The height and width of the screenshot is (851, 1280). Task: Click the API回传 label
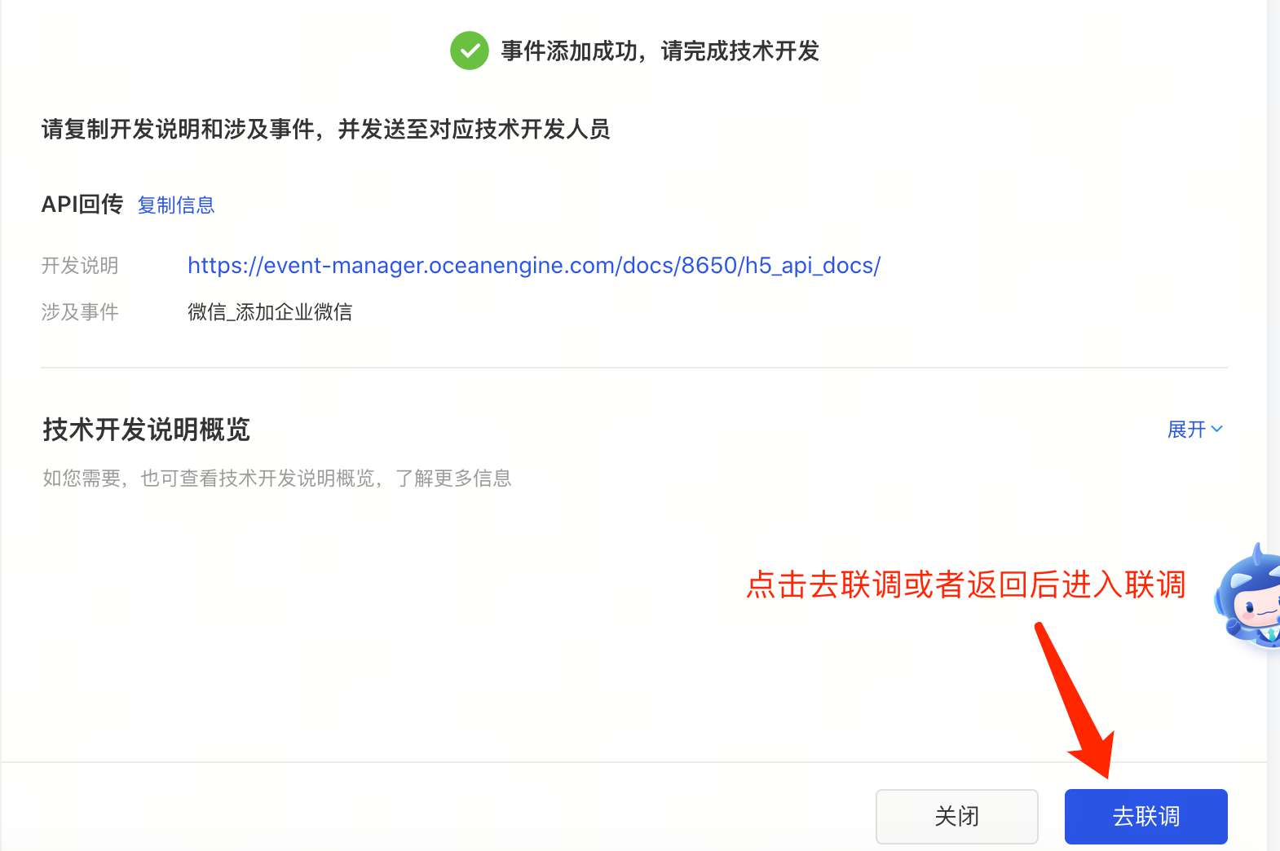82,204
